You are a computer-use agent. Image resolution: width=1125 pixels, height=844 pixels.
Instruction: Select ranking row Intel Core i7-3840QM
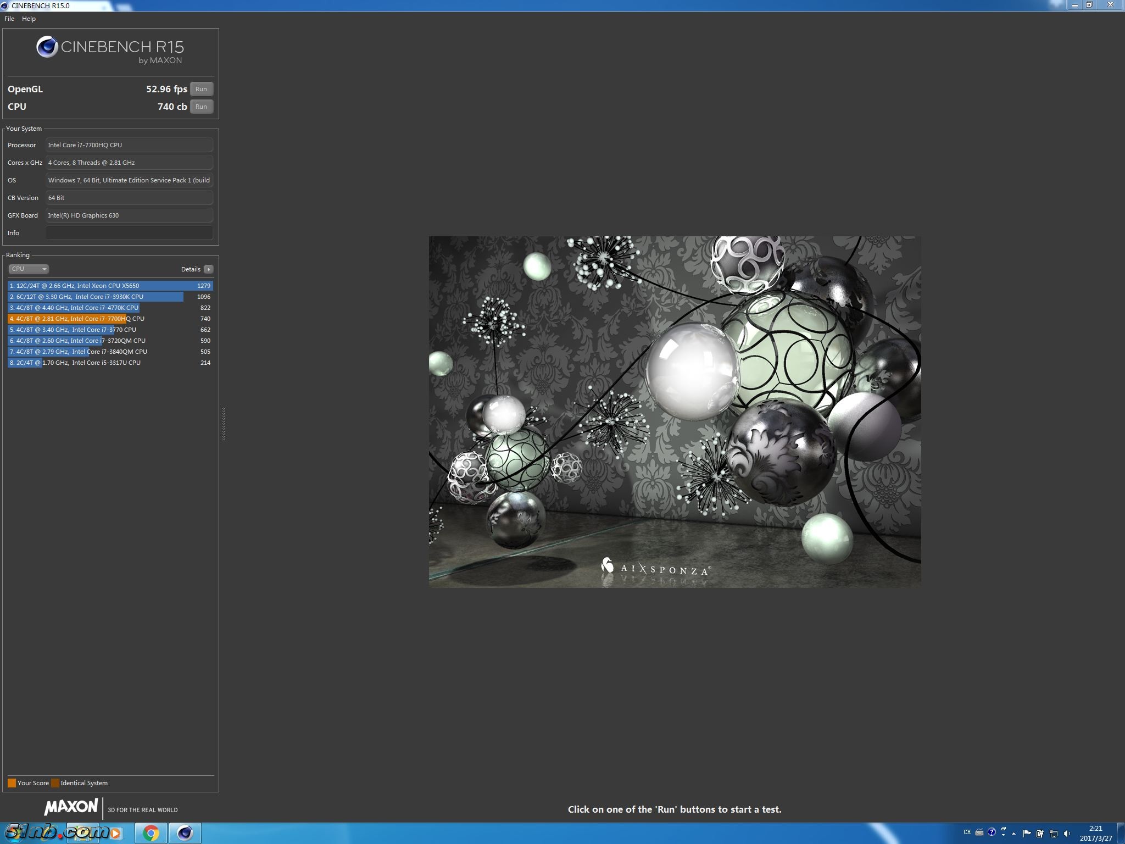point(110,352)
